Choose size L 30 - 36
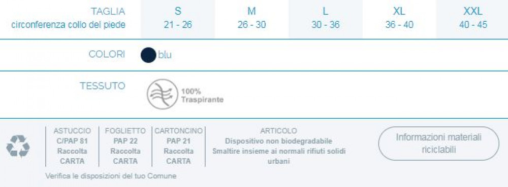 click(326, 19)
